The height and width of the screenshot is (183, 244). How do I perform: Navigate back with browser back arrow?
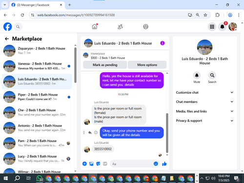tap(5, 15)
